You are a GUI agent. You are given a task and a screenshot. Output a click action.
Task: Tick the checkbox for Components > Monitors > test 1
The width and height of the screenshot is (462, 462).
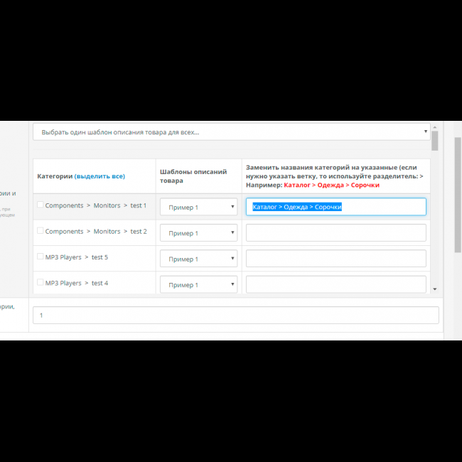pos(41,205)
